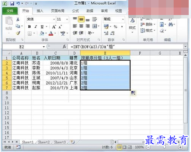Screen dimensions: 191x152
Task: Click Increase Decimal icon
Action: 106,33
